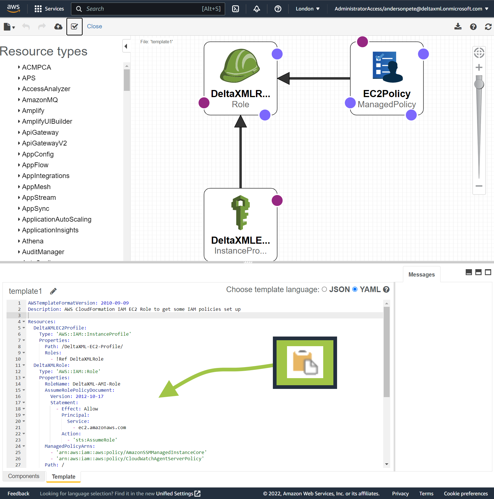Click the fit-to-window crosshair icon
Viewport: 494px width, 499px height.
(479, 53)
